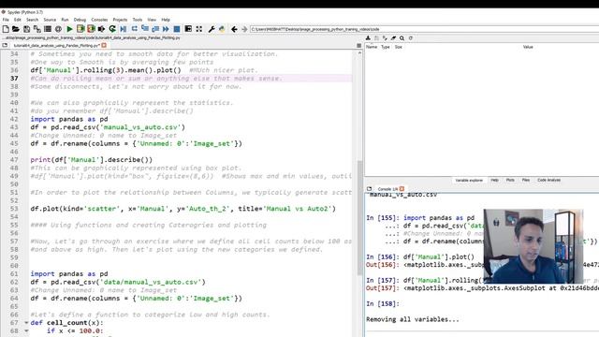599x337 pixels.
Task: Stop debugging with the blue square icon
Action: [177, 29]
